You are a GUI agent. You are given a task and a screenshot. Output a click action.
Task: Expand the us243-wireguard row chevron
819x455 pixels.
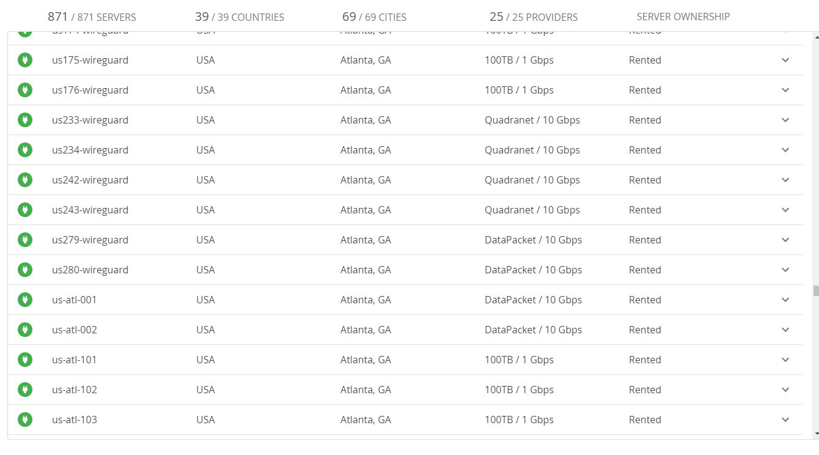[785, 210]
